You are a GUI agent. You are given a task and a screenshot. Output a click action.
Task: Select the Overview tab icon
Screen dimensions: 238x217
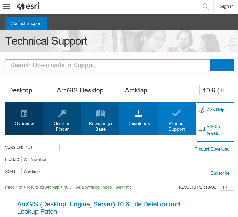[x=24, y=113]
